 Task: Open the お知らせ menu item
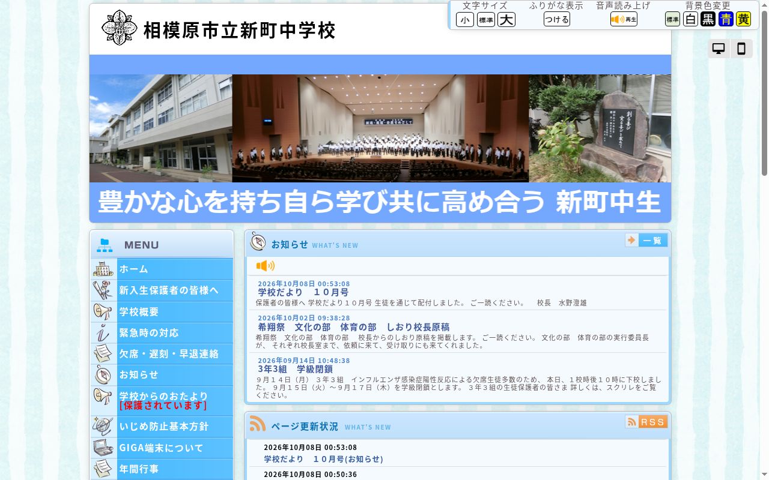point(162,375)
